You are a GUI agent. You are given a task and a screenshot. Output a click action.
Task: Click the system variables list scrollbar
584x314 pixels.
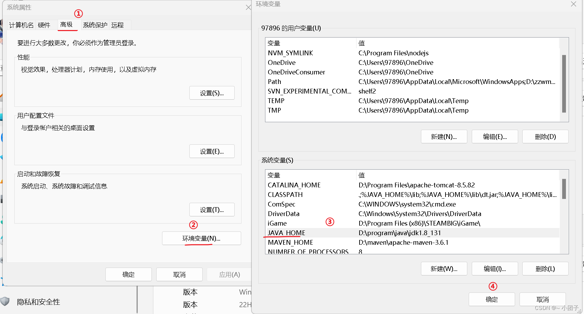pos(564,189)
